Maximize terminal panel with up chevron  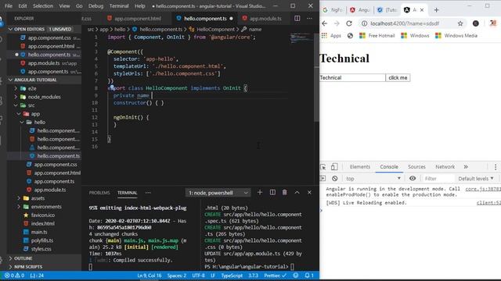click(x=297, y=193)
